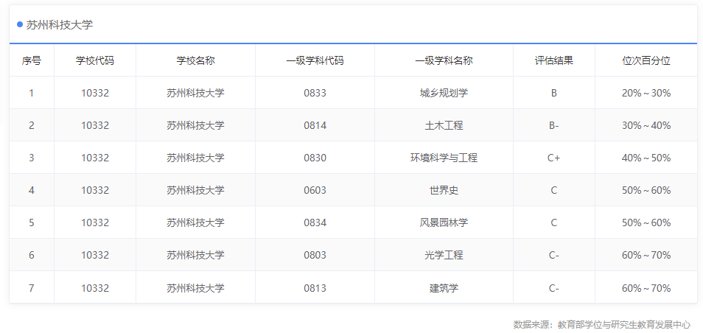Select the 世界史 discipline cell
The image size is (703, 333).
click(444, 190)
